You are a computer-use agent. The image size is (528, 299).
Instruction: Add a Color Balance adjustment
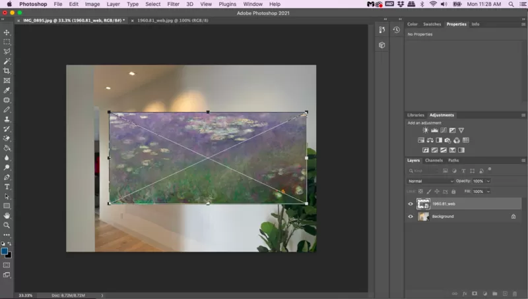click(430, 140)
